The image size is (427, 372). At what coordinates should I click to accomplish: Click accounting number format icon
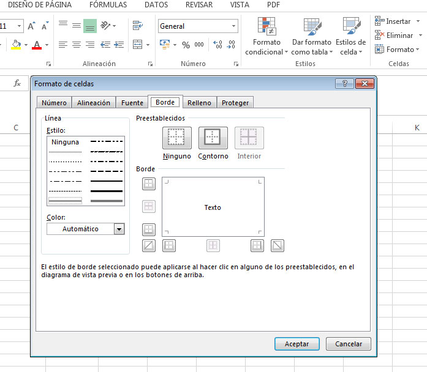coord(165,44)
